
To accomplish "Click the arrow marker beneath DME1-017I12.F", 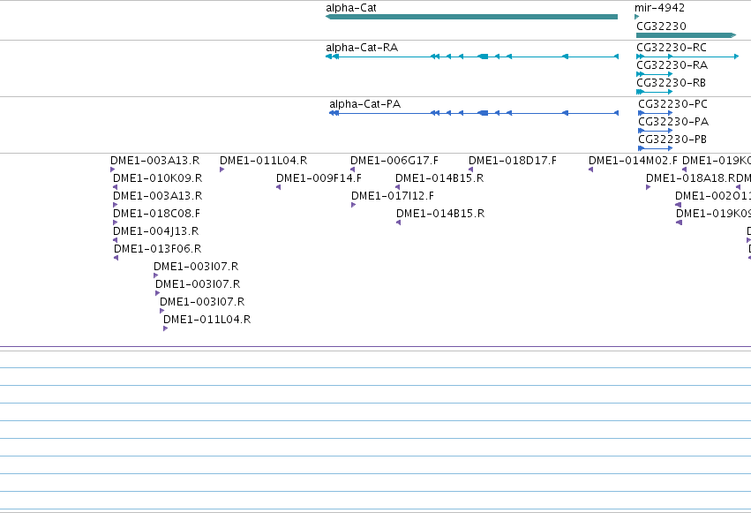I will pos(354,205).
